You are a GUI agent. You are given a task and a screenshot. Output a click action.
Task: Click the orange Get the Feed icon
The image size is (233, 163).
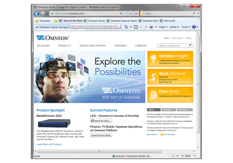tap(162, 134)
